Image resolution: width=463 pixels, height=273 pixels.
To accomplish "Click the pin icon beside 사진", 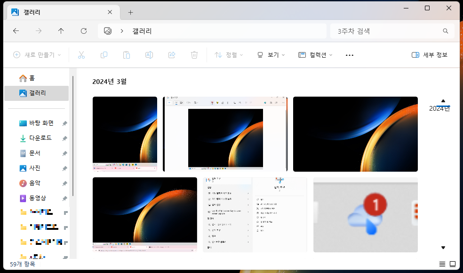I will pyautogui.click(x=64, y=168).
